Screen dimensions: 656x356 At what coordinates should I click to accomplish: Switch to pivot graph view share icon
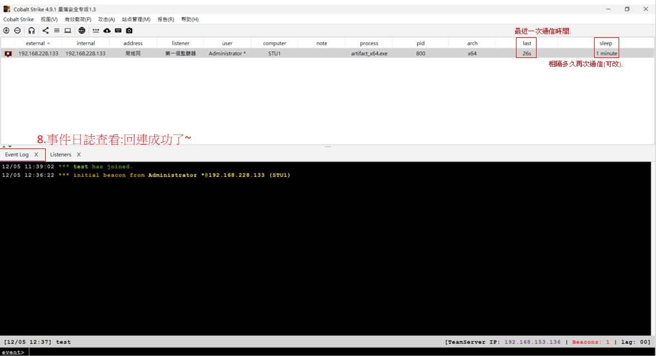[46, 31]
